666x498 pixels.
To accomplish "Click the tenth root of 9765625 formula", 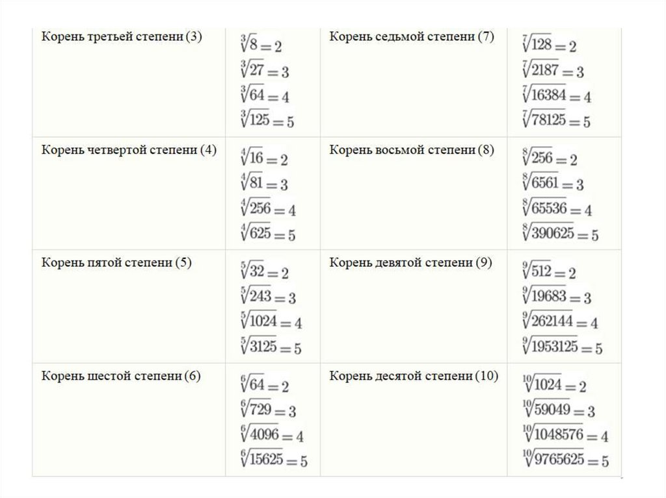I will (x=565, y=460).
